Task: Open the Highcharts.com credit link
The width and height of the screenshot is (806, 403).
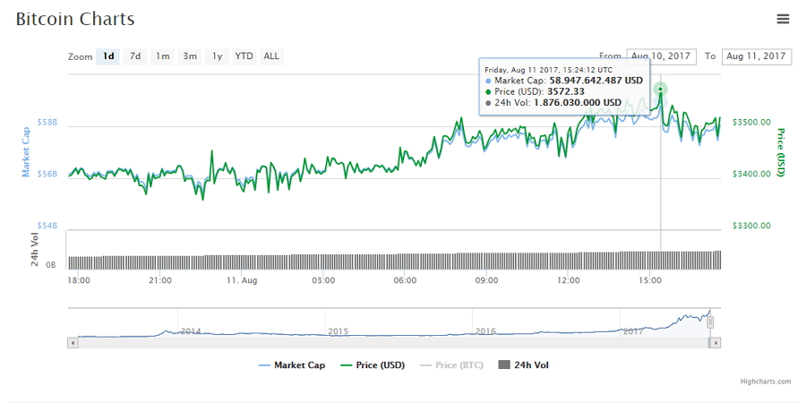Action: pos(766,382)
